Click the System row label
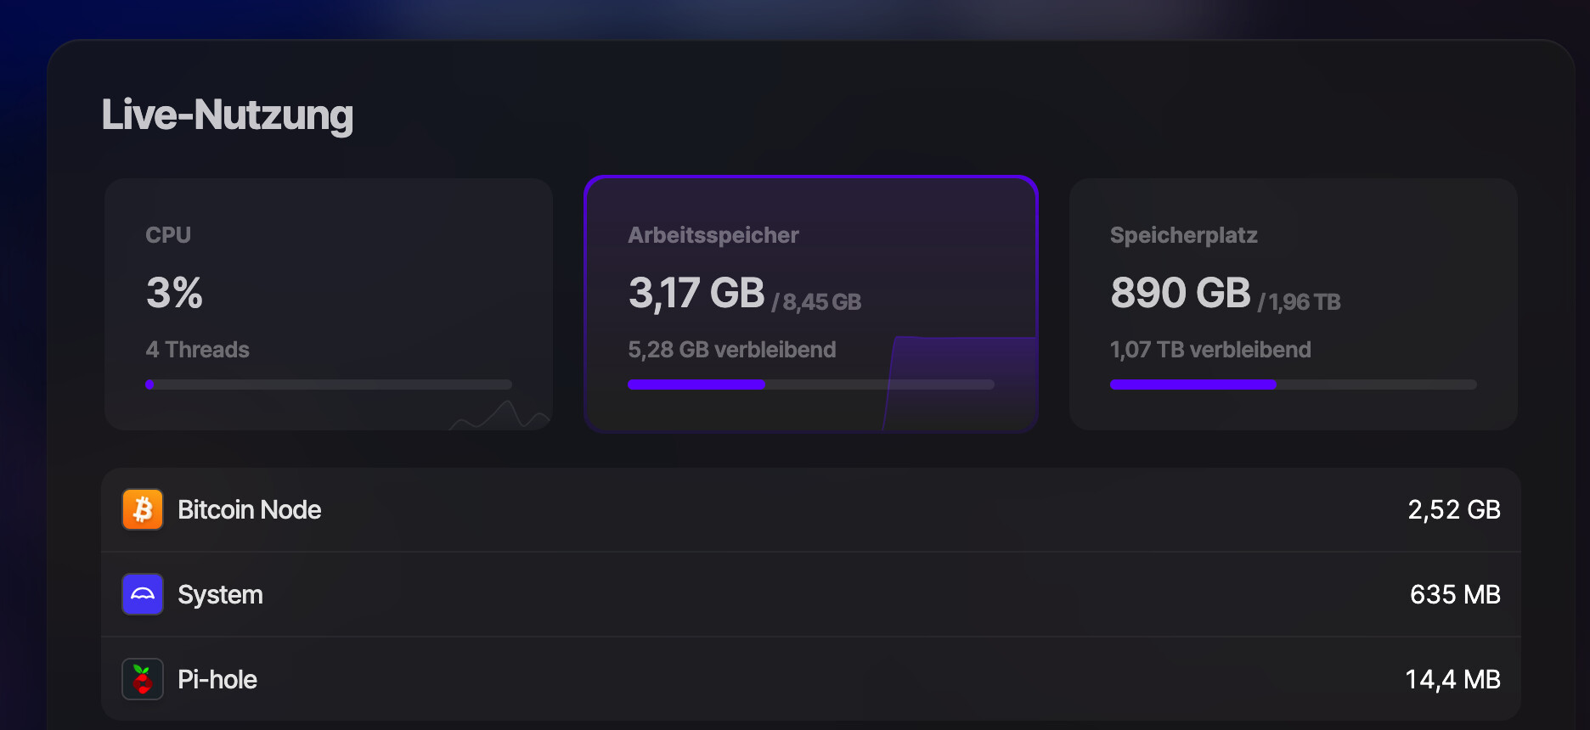This screenshot has height=730, width=1590. (x=220, y=594)
